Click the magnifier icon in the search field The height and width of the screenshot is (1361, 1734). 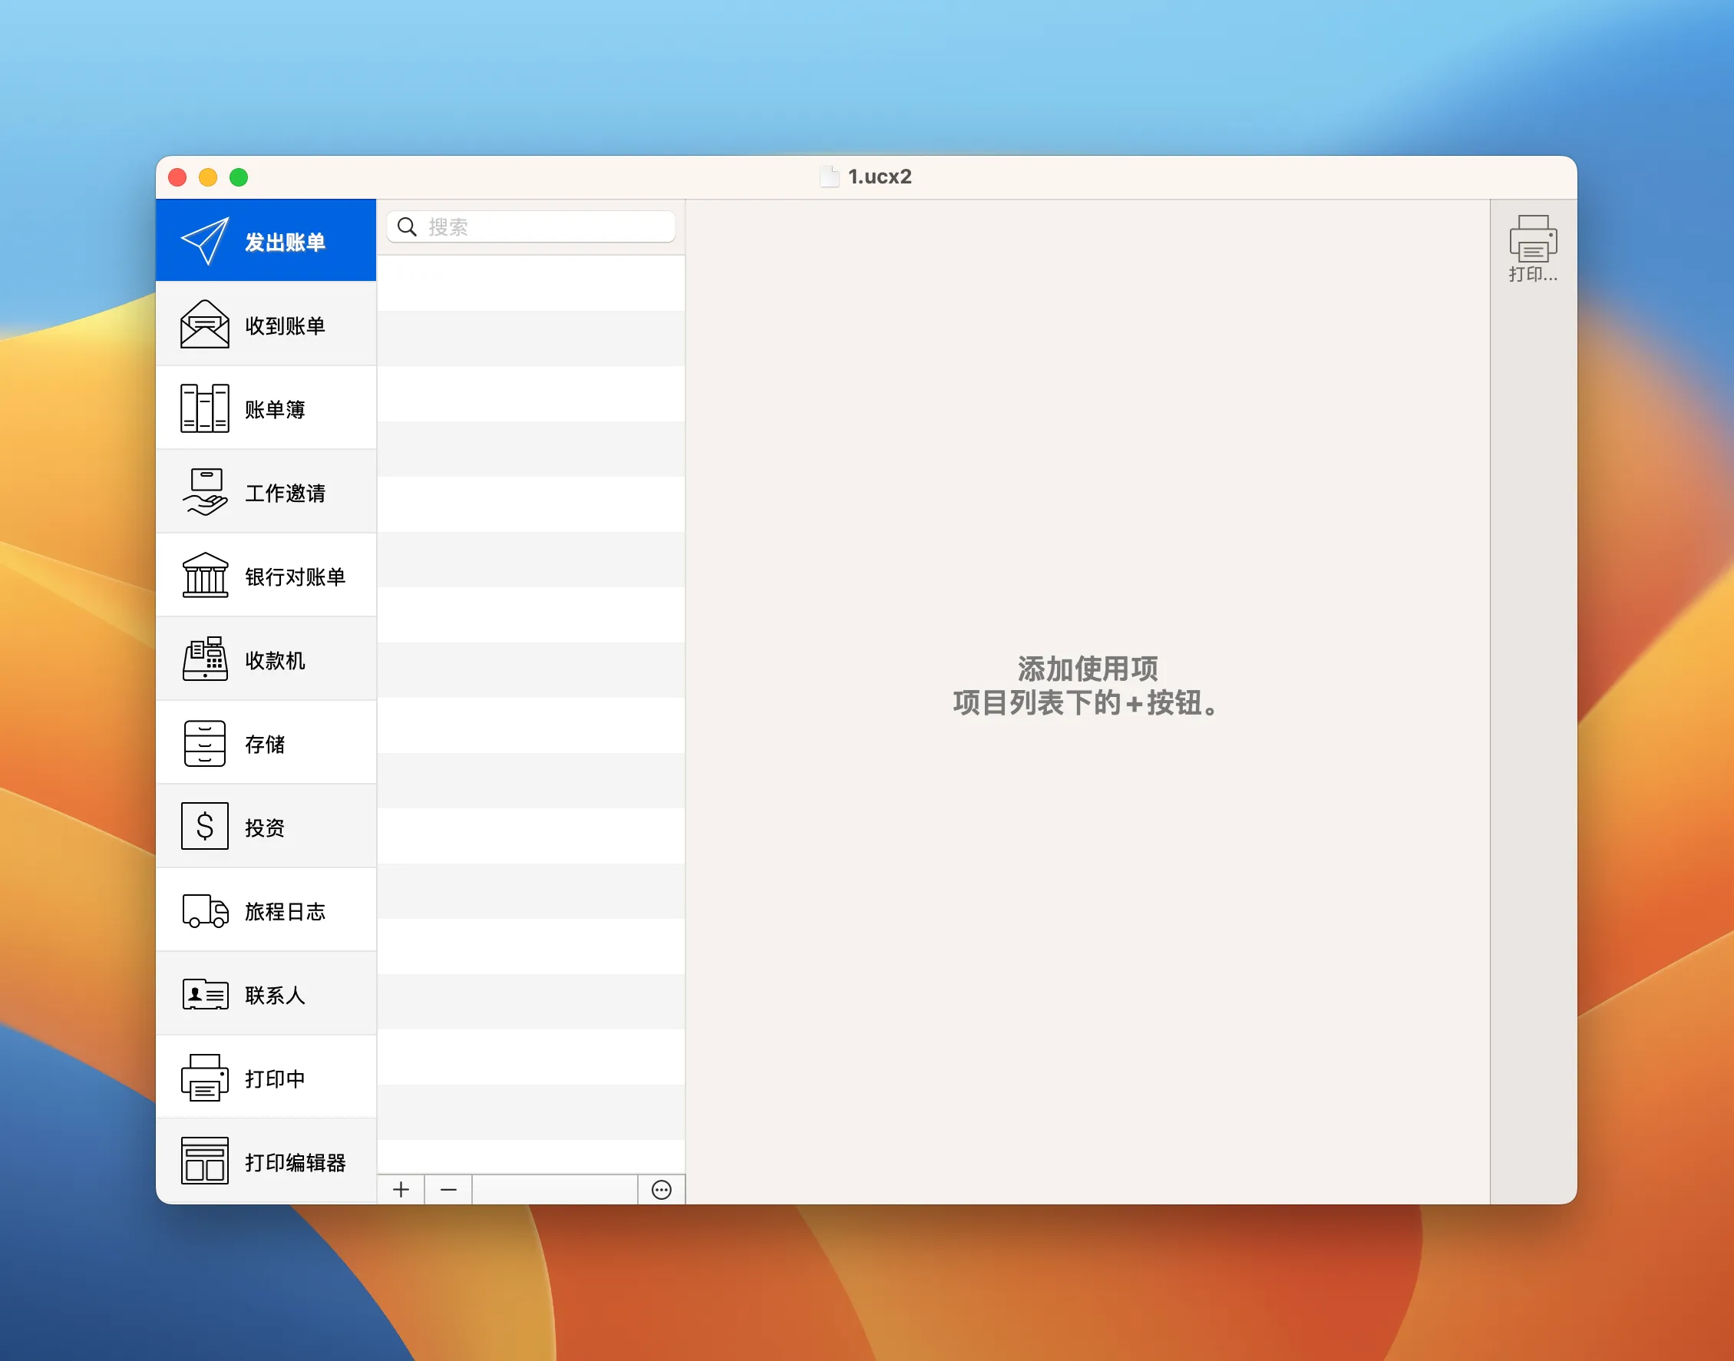(x=407, y=227)
